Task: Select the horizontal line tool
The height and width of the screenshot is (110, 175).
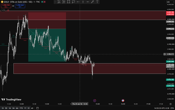Action: [88, 2]
